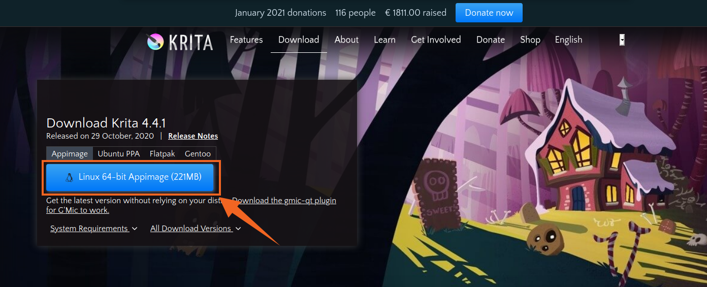This screenshot has height=287, width=707.
Task: Go to the Download menu item
Action: 299,40
